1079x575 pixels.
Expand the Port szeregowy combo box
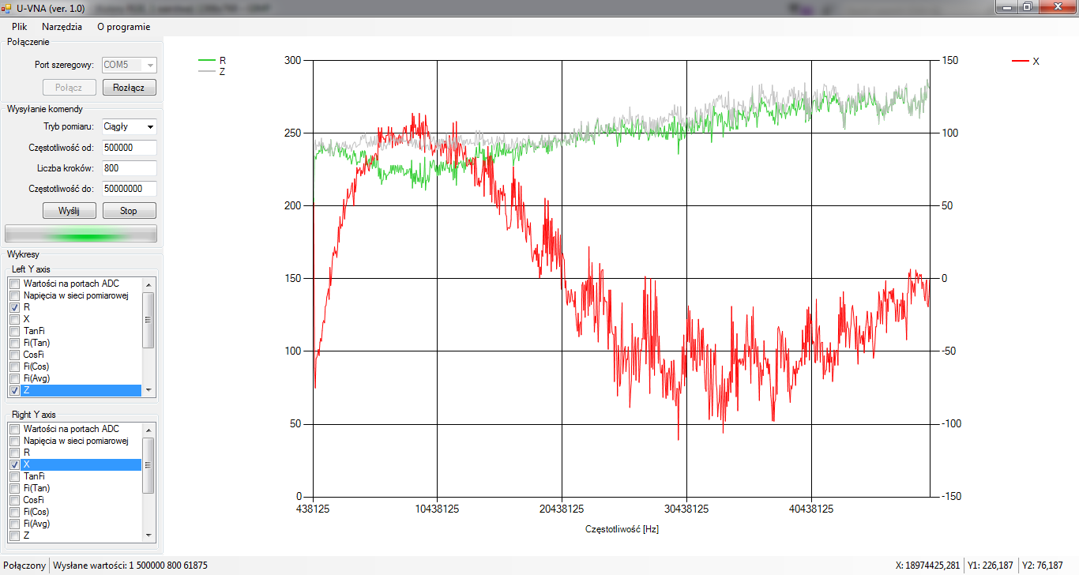(149, 65)
